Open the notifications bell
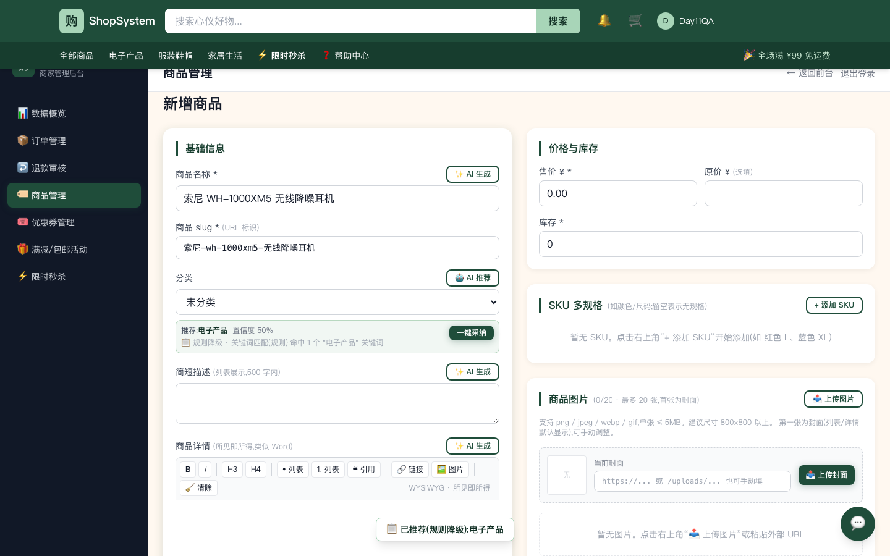 tap(604, 21)
